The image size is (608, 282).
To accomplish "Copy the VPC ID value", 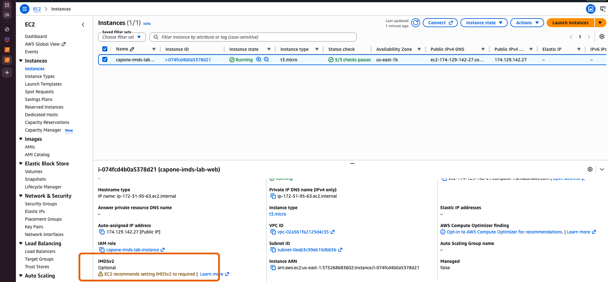I will [273, 232].
